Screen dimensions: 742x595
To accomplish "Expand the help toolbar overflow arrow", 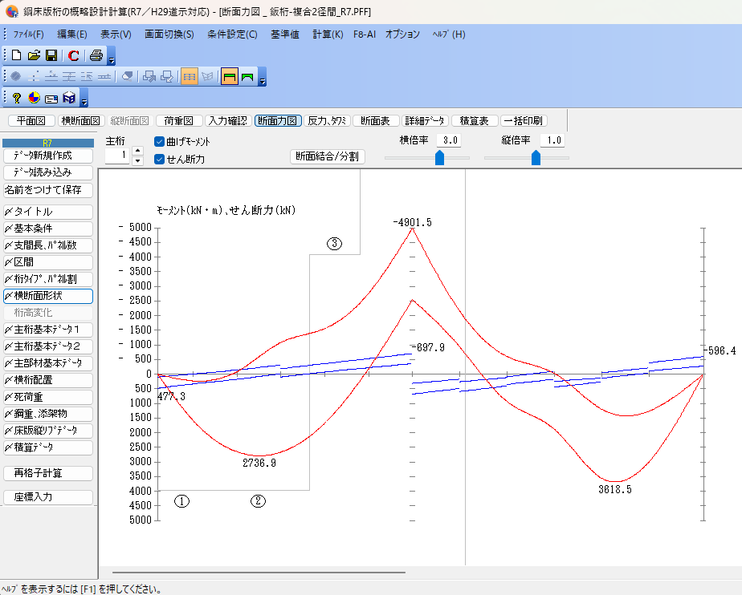I will point(84,99).
